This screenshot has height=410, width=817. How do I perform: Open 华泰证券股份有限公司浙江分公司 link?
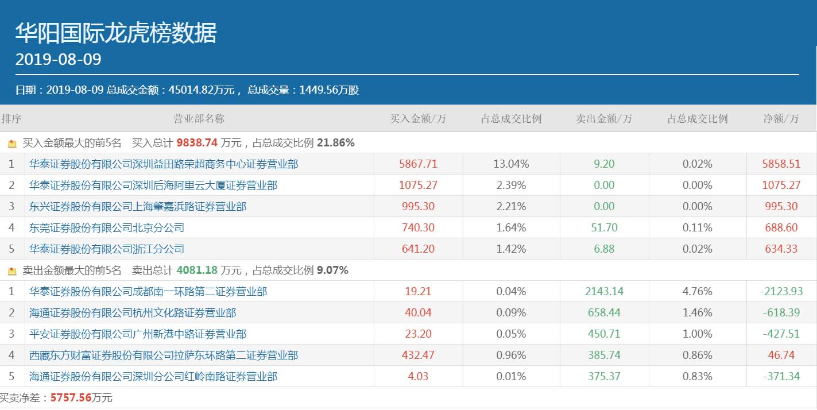pos(107,249)
